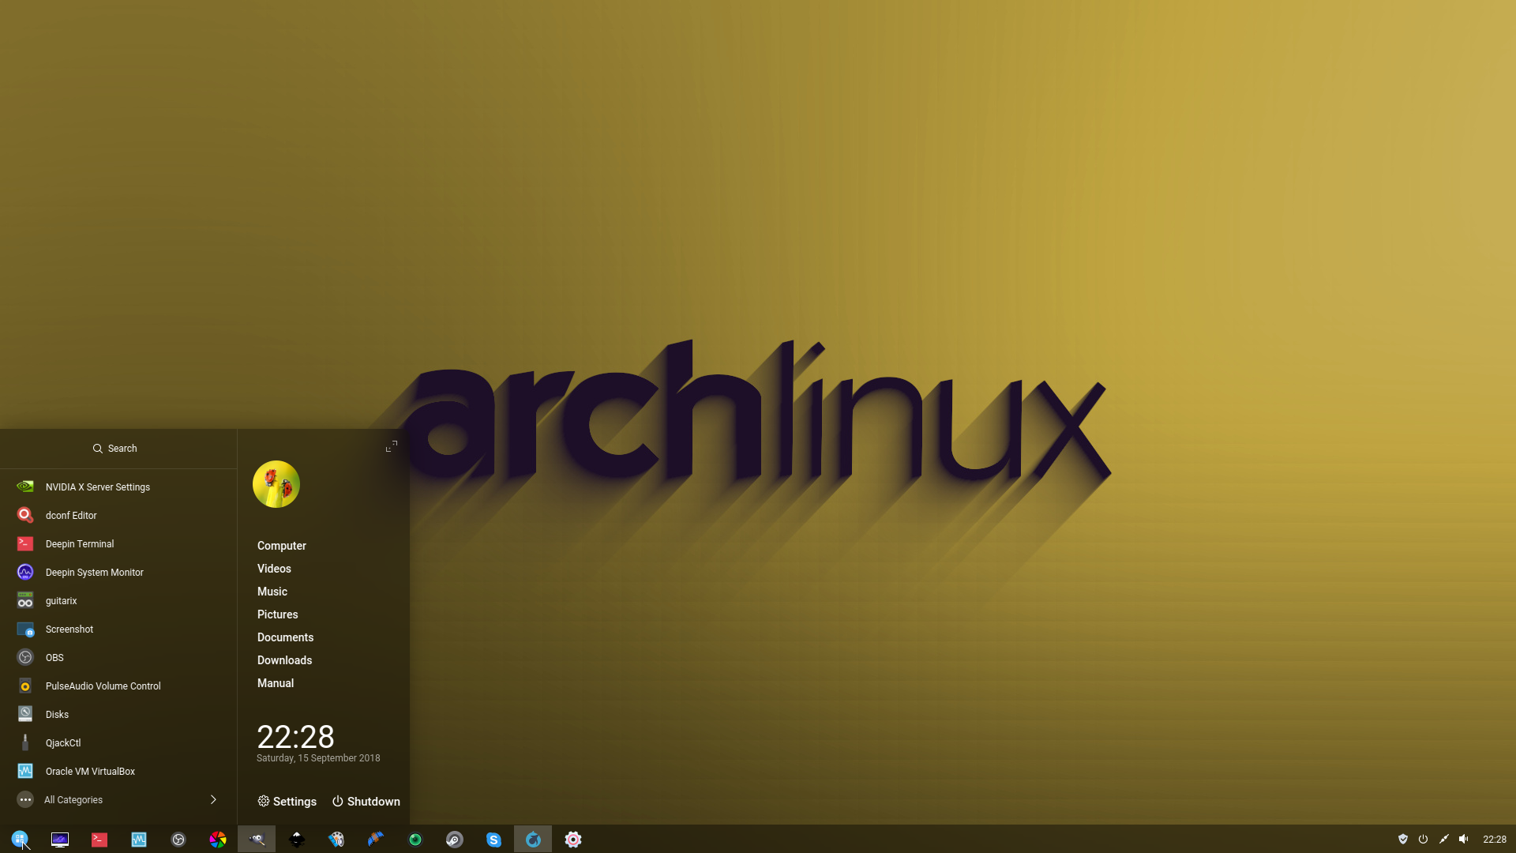Launch Inkscape from the dock
1516x853 pixels.
click(x=297, y=839)
